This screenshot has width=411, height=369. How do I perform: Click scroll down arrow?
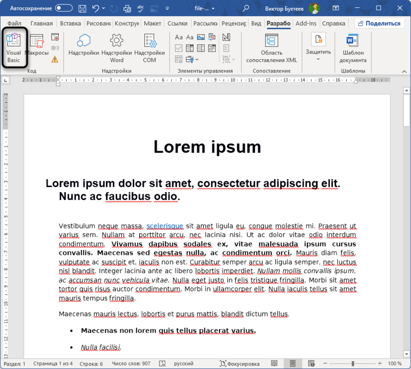(x=406, y=354)
